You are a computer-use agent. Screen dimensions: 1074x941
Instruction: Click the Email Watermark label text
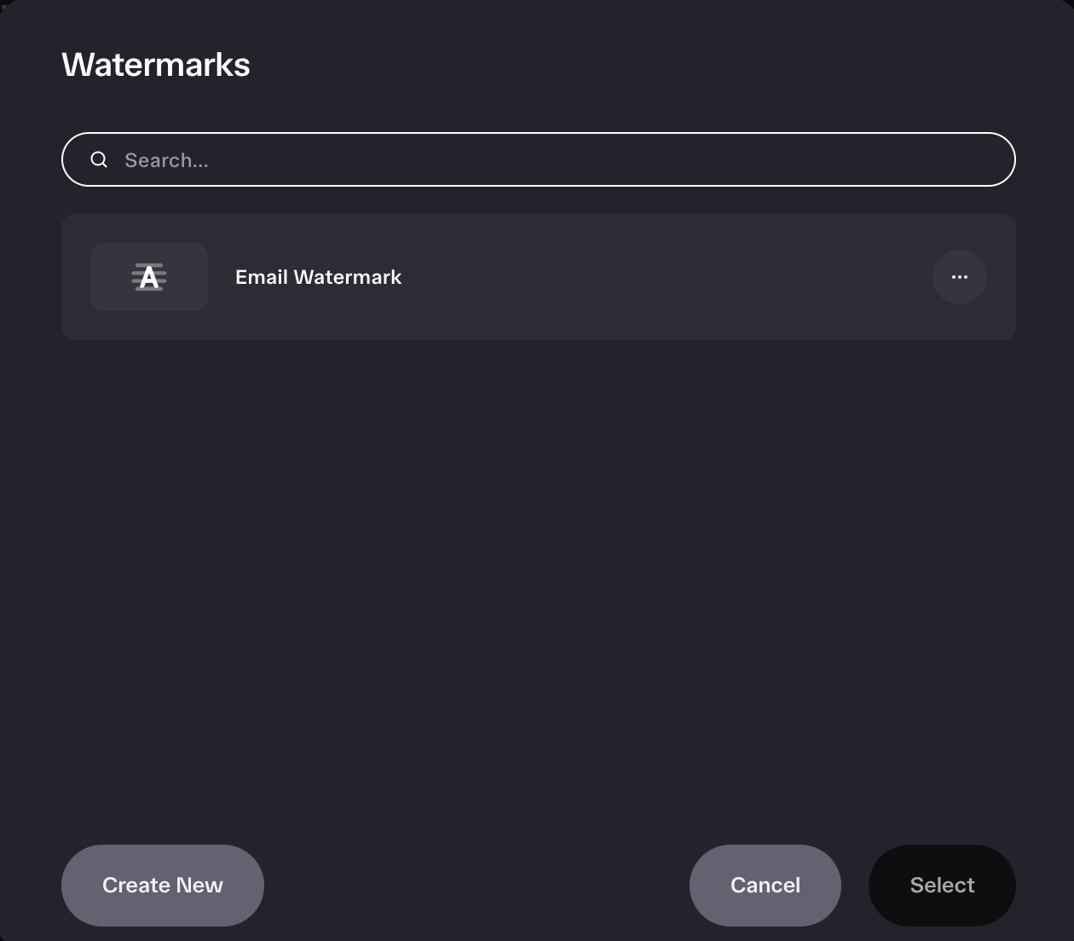318,277
